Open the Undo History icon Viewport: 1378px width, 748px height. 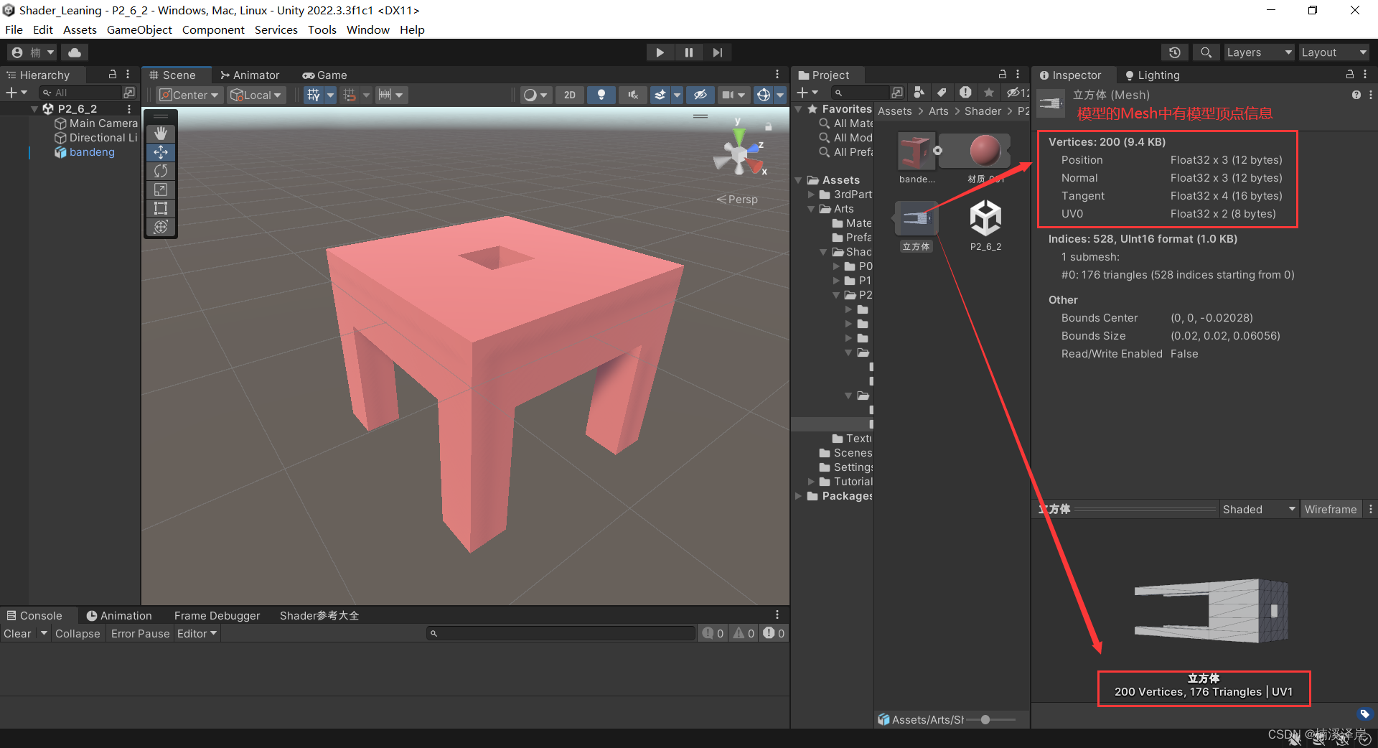(x=1175, y=52)
